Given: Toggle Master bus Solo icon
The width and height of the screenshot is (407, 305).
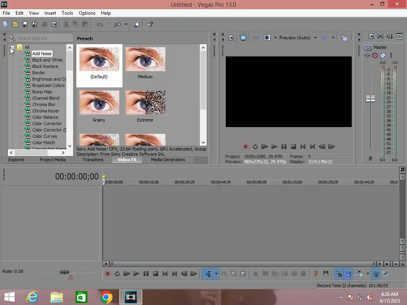Looking at the screenshot, I should tap(391, 55).
